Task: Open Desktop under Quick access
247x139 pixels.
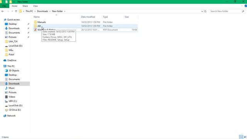Action: [13, 24]
